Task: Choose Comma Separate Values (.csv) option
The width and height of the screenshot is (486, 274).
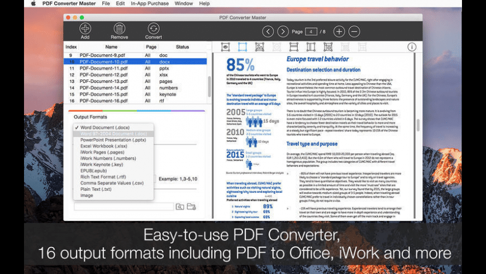Action: coord(113,183)
